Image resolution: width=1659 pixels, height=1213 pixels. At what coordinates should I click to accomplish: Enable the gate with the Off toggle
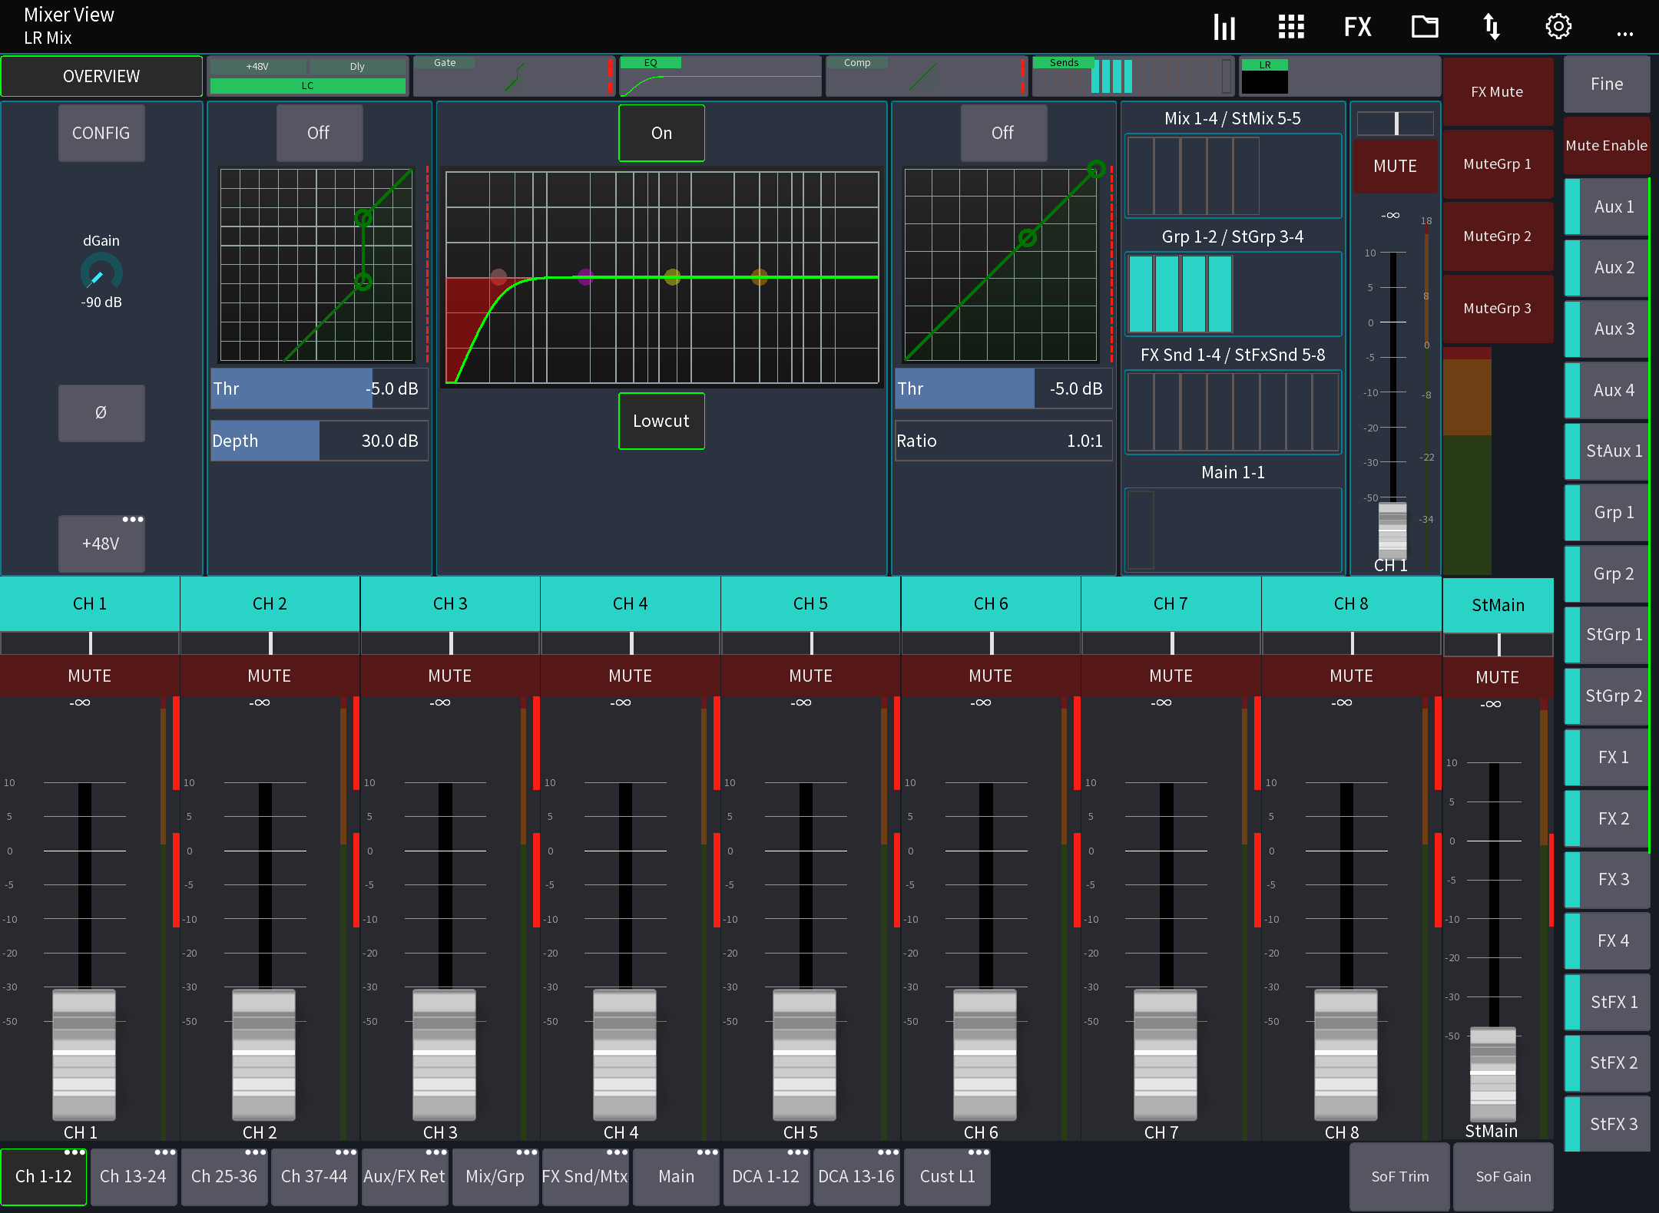319,133
